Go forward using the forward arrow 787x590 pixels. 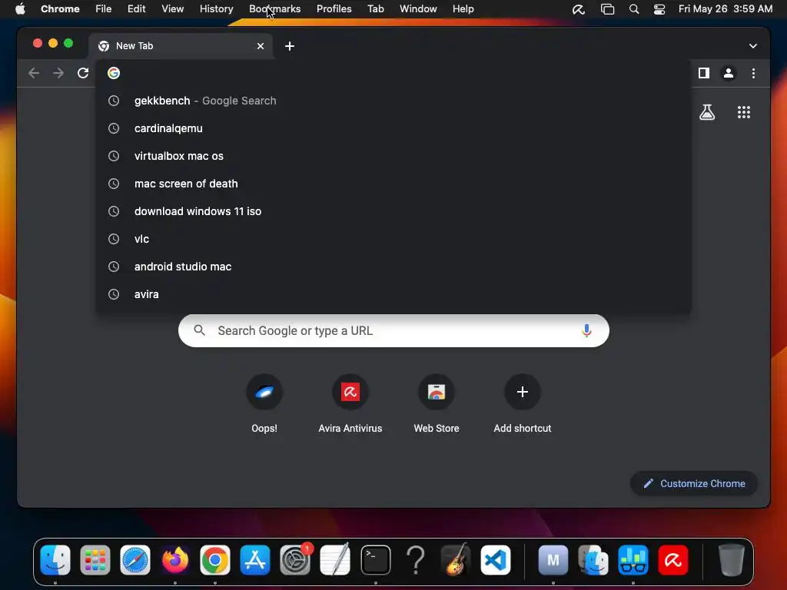[x=58, y=73]
